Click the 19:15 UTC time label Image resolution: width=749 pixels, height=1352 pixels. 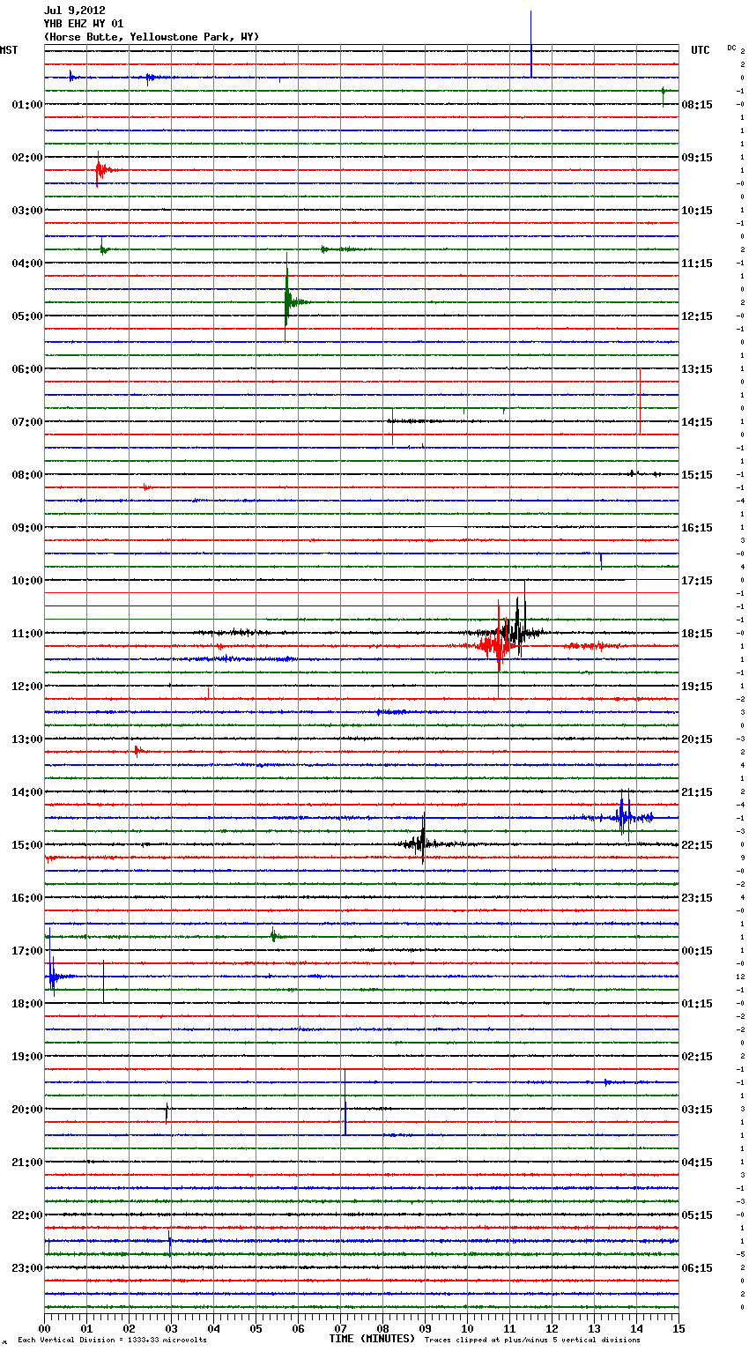pos(697,687)
